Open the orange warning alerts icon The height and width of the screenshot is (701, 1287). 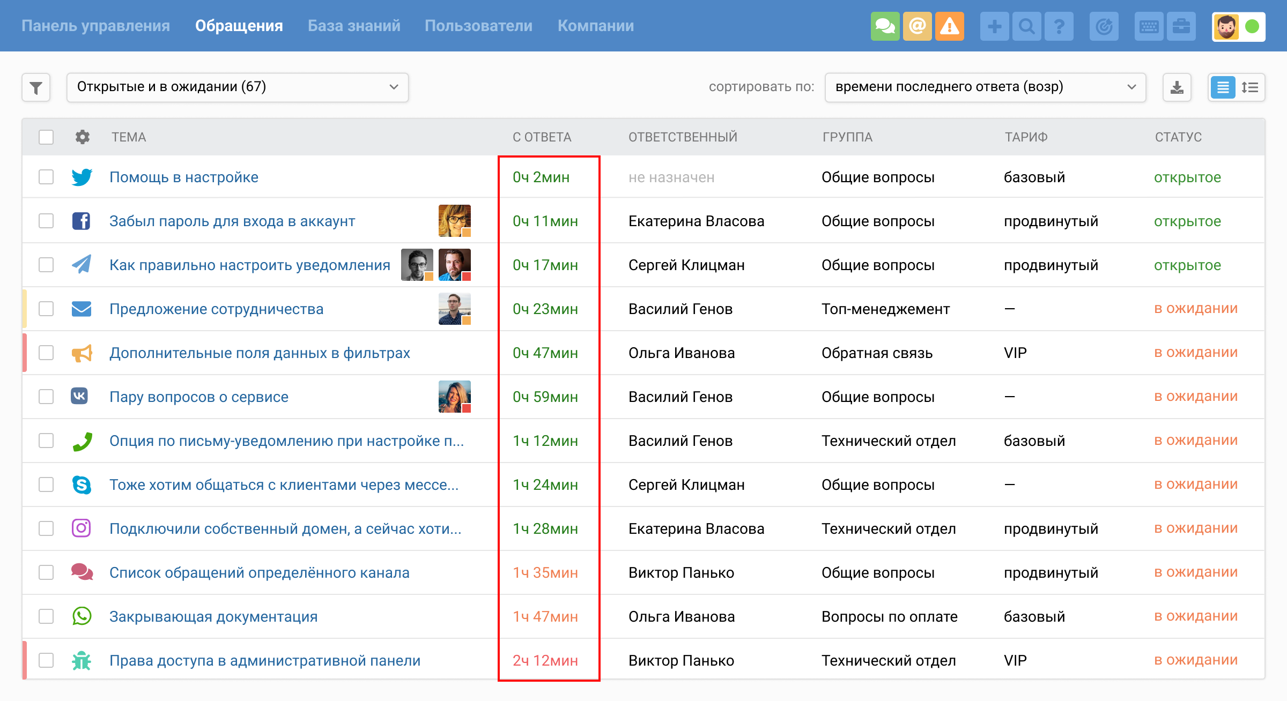(x=950, y=26)
